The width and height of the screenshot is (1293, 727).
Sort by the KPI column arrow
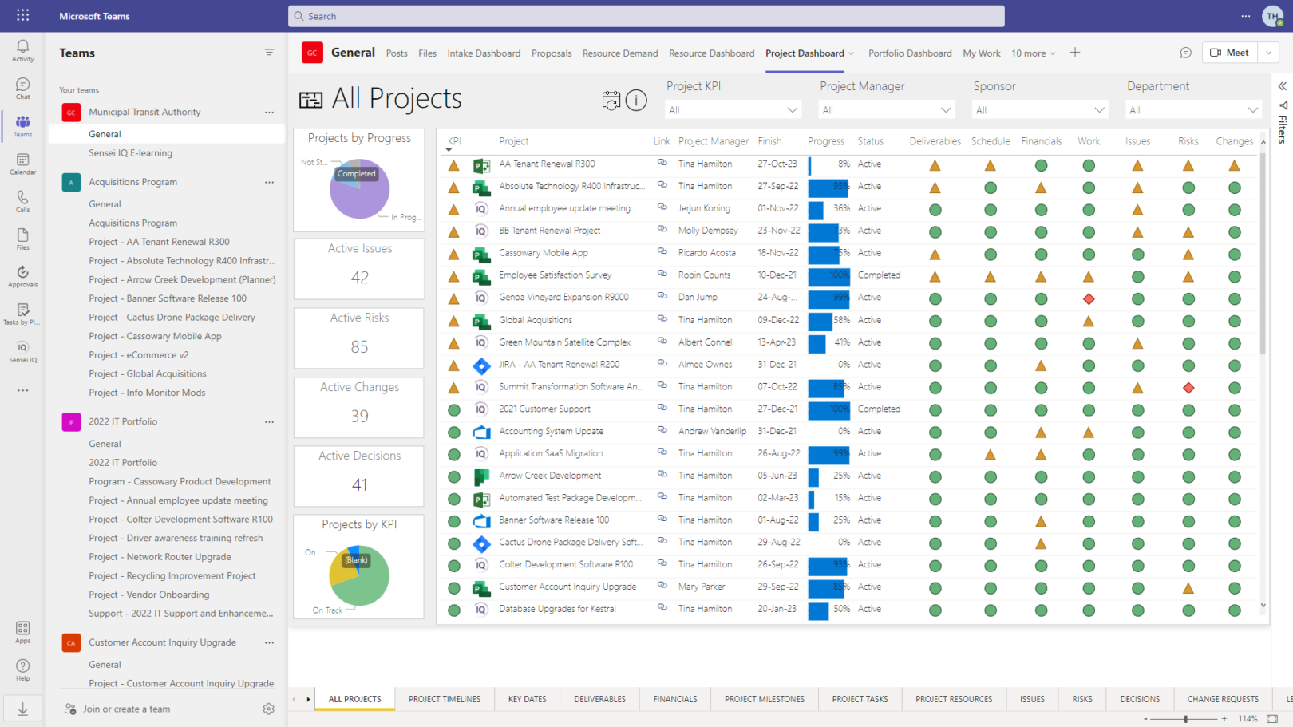pos(449,149)
